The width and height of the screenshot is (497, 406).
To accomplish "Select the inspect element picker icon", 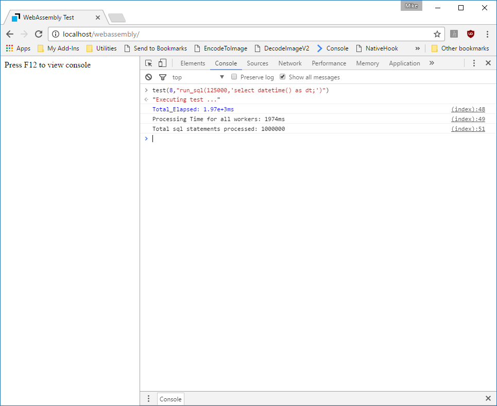I will tap(149, 63).
